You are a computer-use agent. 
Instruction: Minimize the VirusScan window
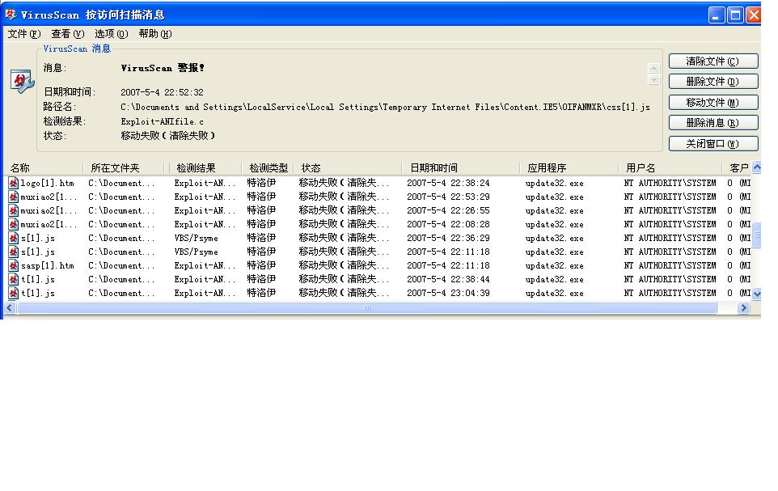click(x=716, y=15)
